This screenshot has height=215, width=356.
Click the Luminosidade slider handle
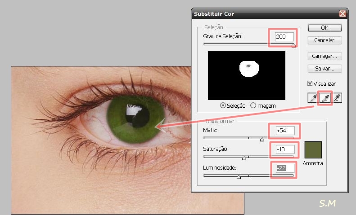(x=239, y=177)
